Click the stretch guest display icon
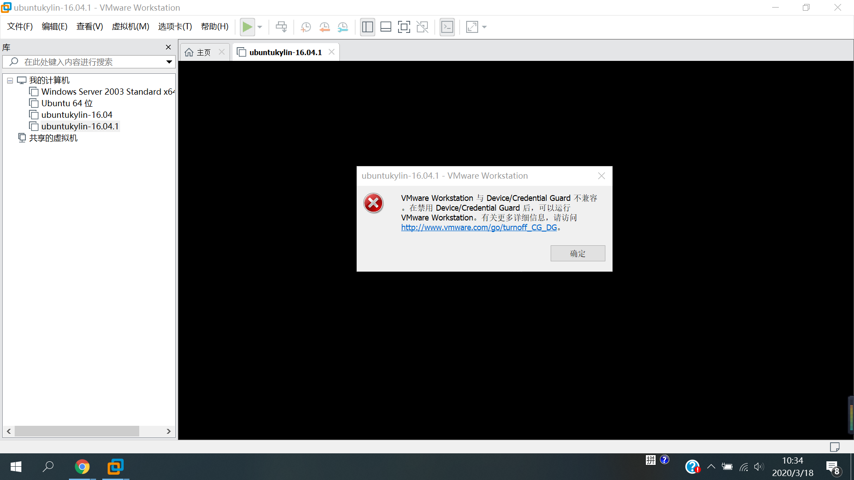This screenshot has height=480, width=854. tap(472, 27)
